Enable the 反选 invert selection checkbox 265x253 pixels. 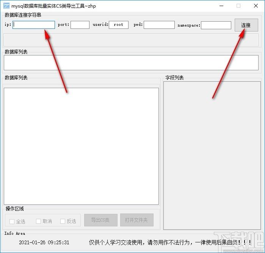point(63,221)
